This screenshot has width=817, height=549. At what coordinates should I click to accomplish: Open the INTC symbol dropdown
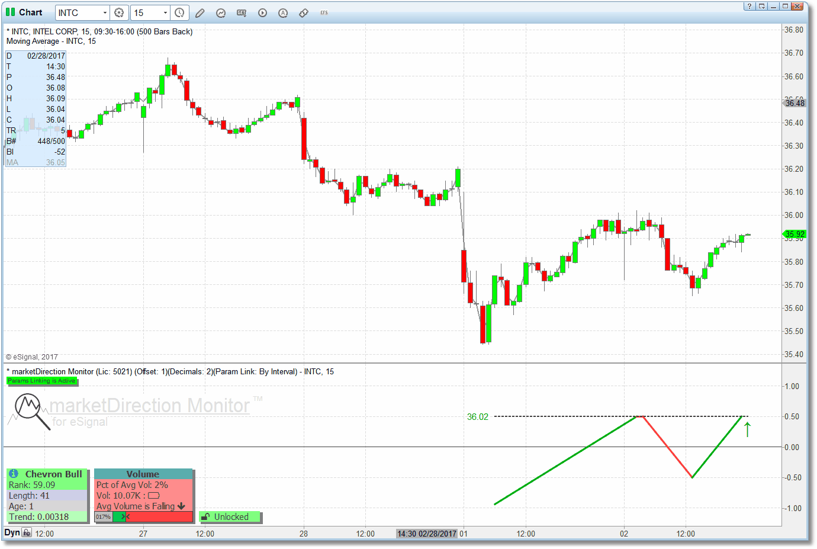point(105,12)
